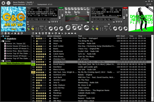
Task: Click the checkmark icon above the playlist tree
Action: pos(12,33)
